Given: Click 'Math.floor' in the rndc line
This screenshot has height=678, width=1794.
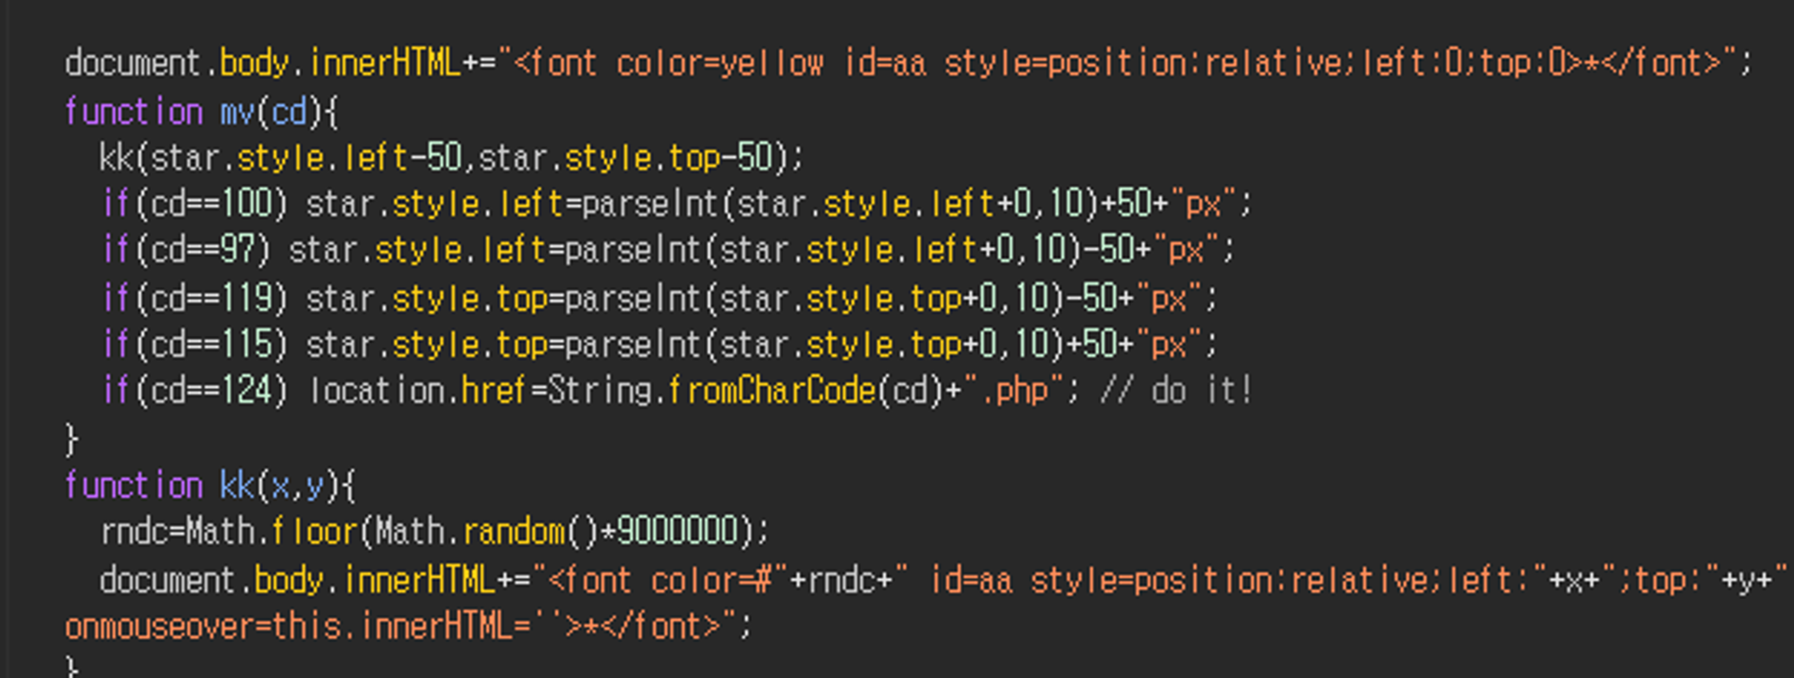Looking at the screenshot, I should point(272,532).
